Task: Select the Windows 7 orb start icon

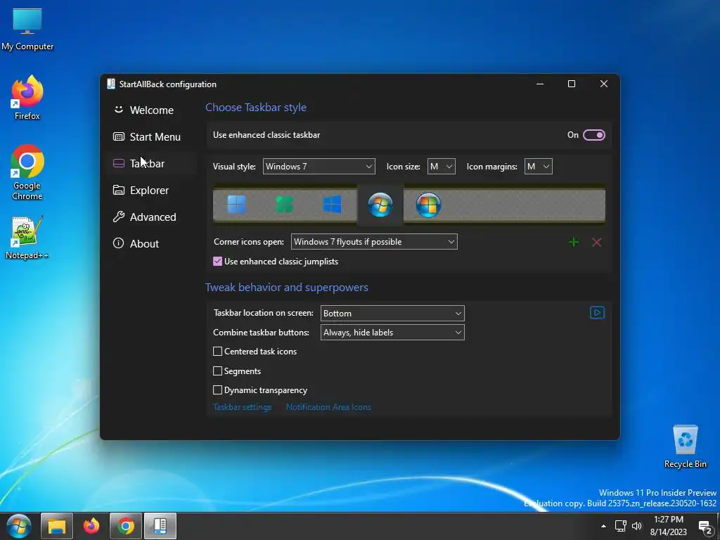Action: point(380,205)
